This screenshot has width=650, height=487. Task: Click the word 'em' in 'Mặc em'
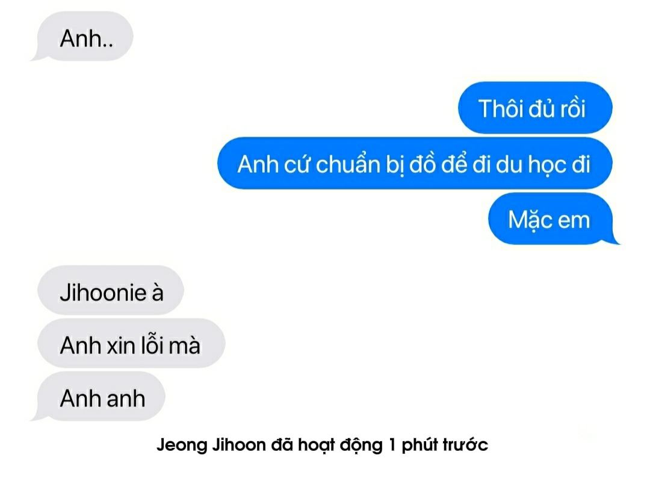(574, 220)
